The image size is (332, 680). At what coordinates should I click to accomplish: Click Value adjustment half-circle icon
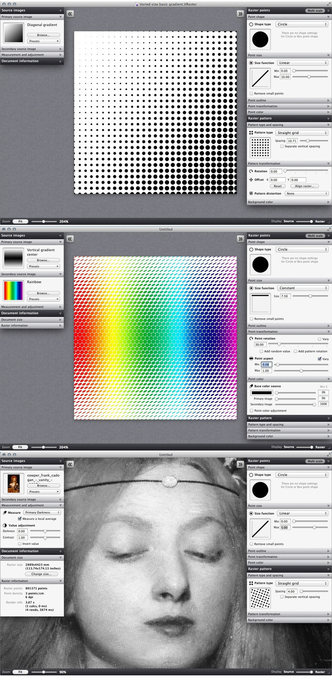tap(5, 525)
